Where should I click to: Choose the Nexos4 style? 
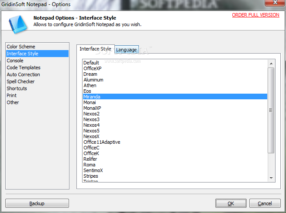click(175, 125)
